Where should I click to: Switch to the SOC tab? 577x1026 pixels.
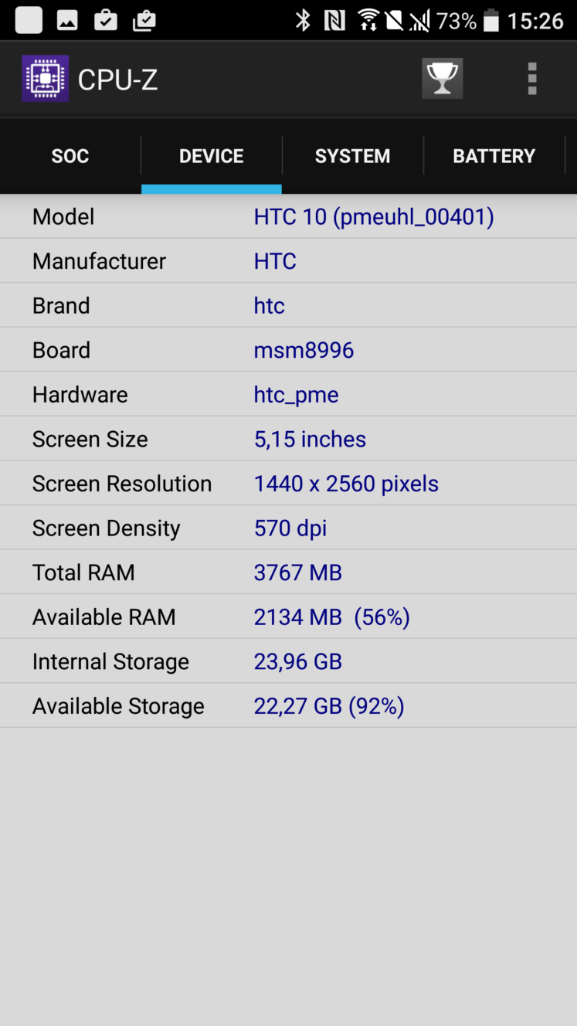click(70, 156)
